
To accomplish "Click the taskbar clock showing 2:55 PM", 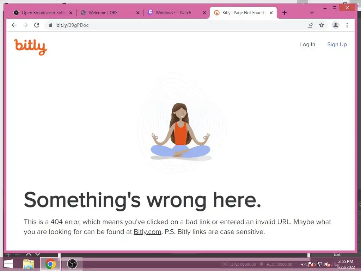I will coord(345,264).
